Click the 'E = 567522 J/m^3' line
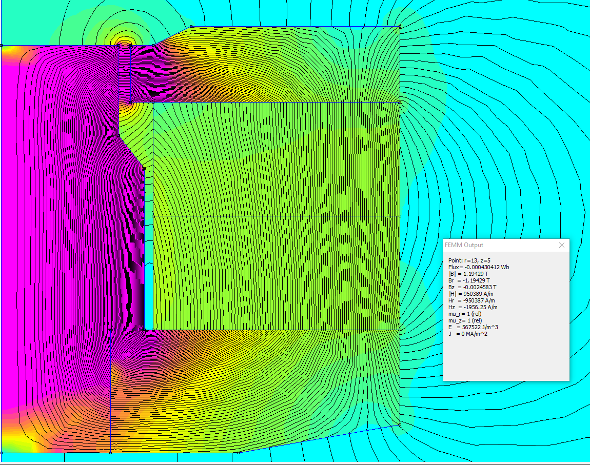Screen dimensions: 590x465 tap(473, 328)
